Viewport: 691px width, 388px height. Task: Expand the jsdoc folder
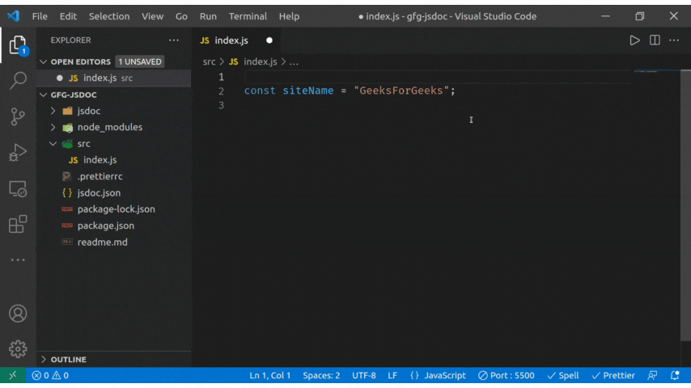click(x=53, y=111)
